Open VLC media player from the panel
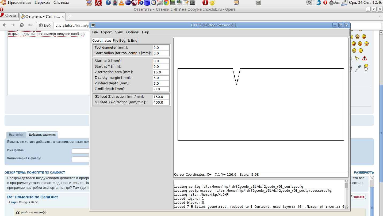Viewport: 383px width, 216px height. pyautogui.click(x=121, y=3)
